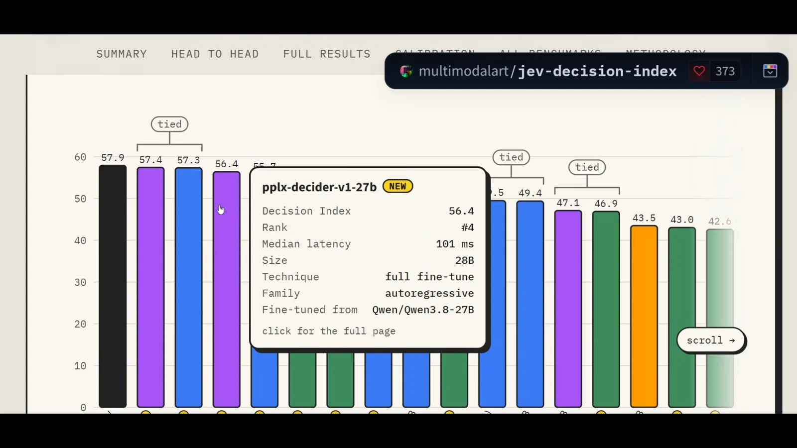Click the Qwen/Qwen3.8-27B value
797x448 pixels.
(423, 310)
